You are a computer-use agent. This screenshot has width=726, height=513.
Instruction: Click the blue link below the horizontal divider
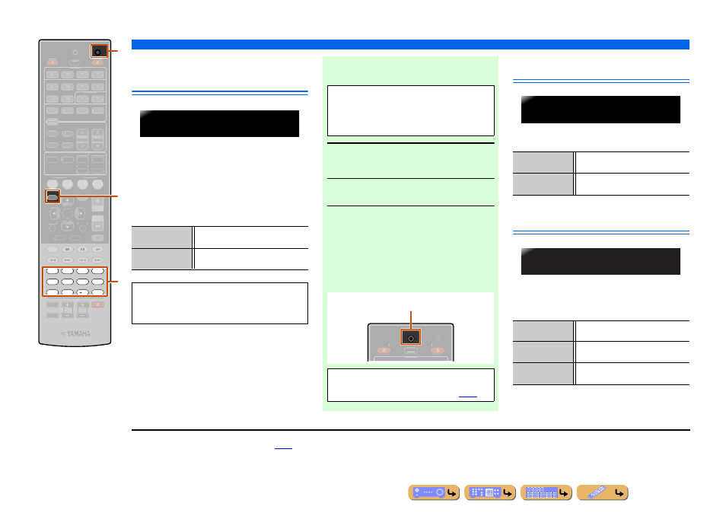point(283,448)
